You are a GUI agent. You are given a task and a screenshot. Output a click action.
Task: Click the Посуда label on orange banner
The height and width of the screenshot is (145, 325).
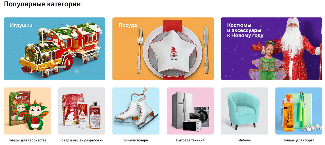point(128,25)
